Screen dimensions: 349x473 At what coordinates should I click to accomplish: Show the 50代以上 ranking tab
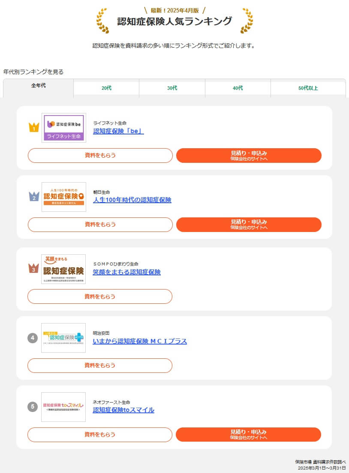pos(308,88)
